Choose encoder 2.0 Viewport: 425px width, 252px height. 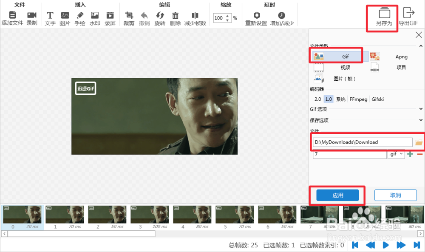pos(317,99)
